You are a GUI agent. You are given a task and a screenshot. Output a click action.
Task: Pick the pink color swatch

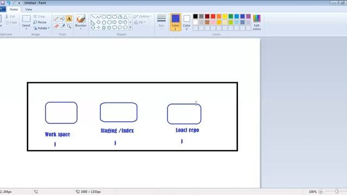[x=213, y=22]
